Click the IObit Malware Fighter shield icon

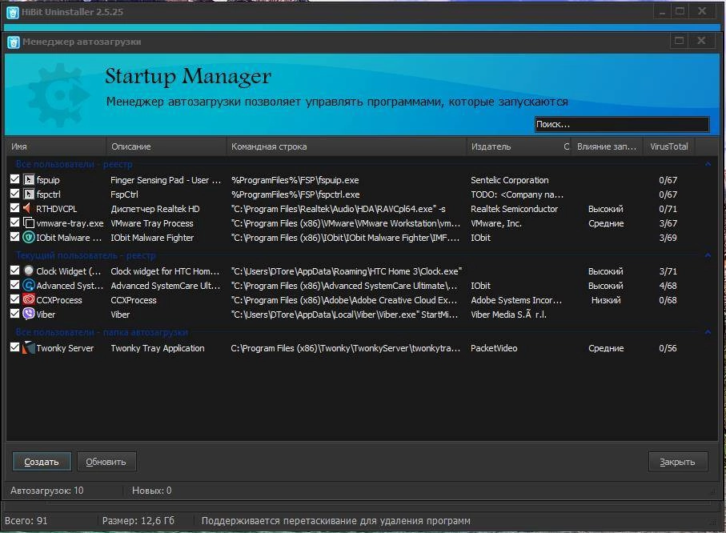click(29, 238)
